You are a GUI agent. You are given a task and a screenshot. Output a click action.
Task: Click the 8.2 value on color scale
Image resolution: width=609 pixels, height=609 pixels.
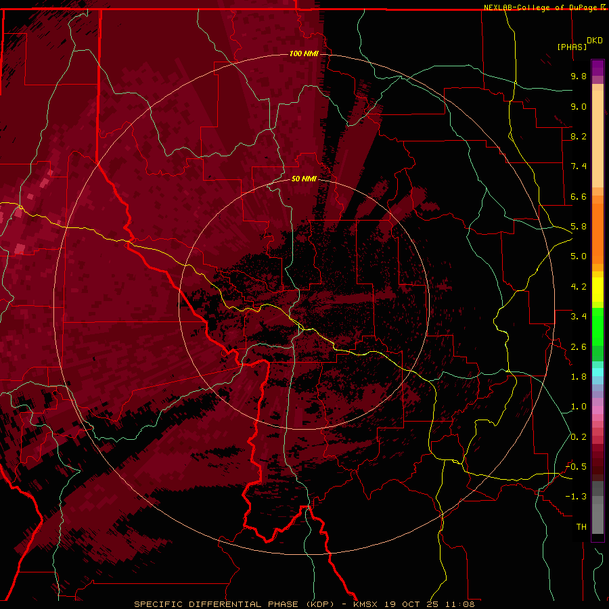(579, 136)
